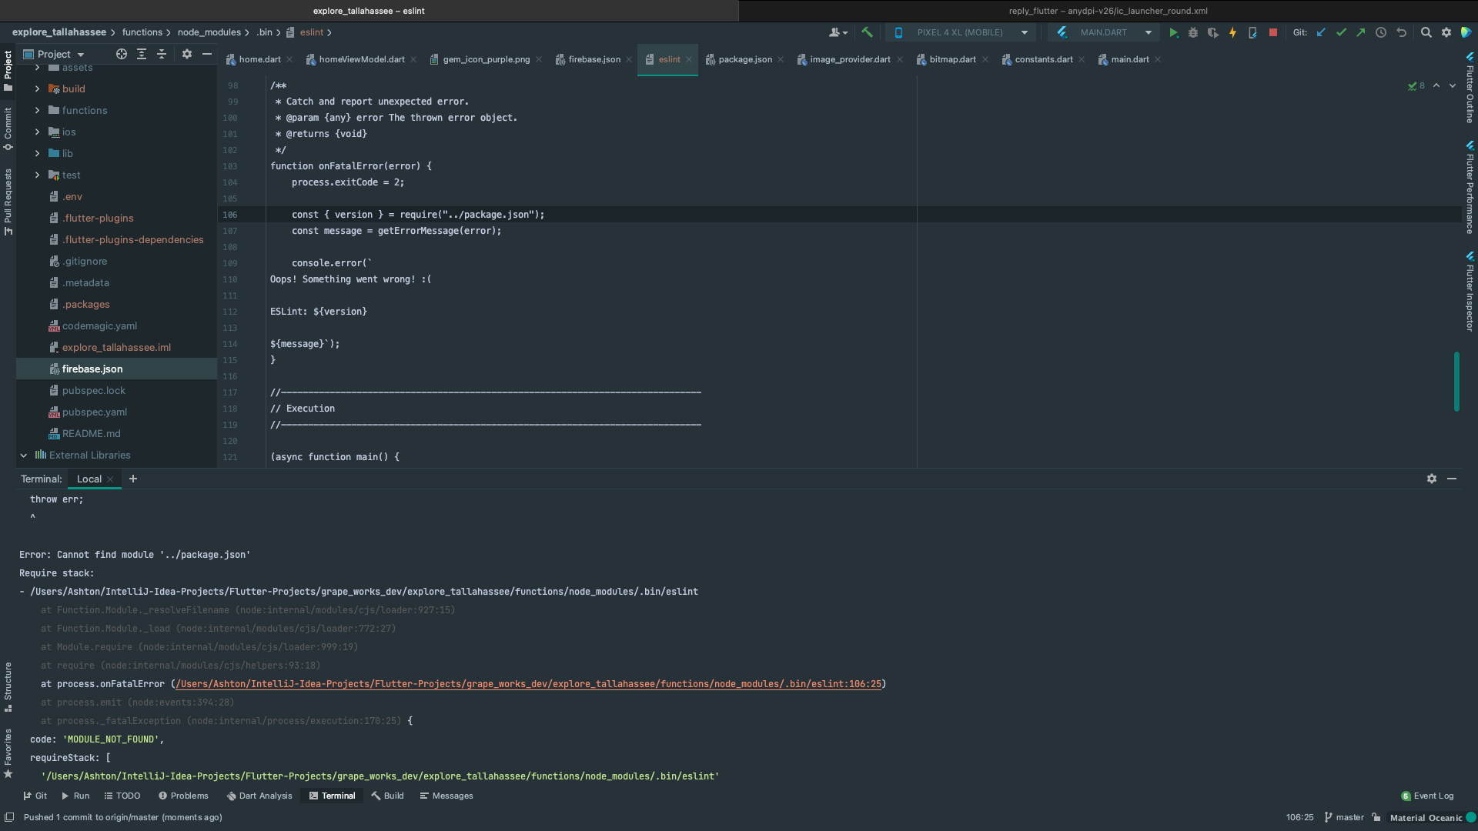The width and height of the screenshot is (1478, 831).
Task: Collapse the firebase.json file tab's close control
Action: pos(630,58)
